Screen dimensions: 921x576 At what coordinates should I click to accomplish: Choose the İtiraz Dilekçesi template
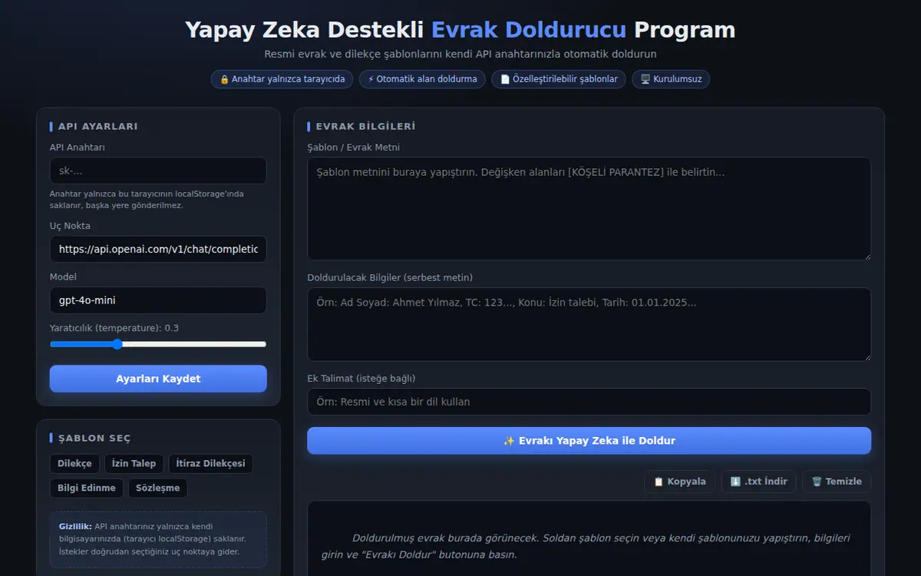(210, 463)
